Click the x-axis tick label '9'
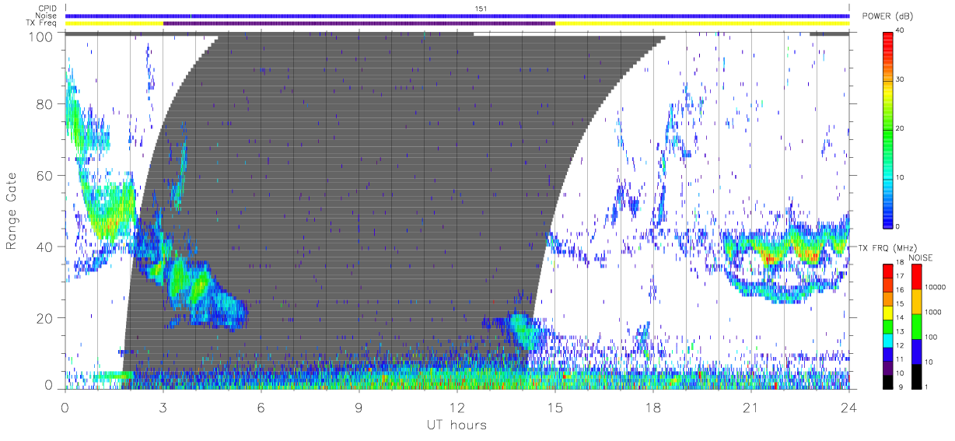This screenshot has height=441, width=955. pyautogui.click(x=359, y=407)
